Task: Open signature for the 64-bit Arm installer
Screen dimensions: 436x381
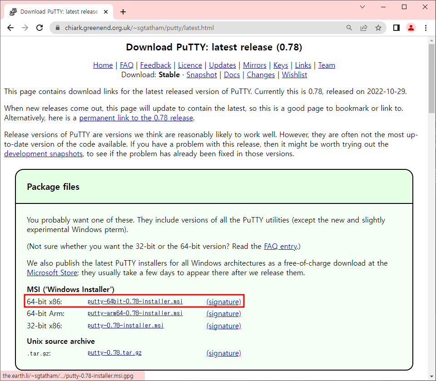Action: [x=223, y=314]
